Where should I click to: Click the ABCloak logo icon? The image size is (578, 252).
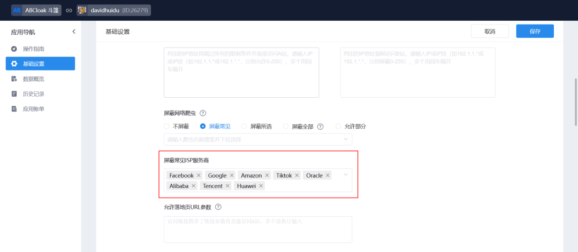[x=17, y=10]
